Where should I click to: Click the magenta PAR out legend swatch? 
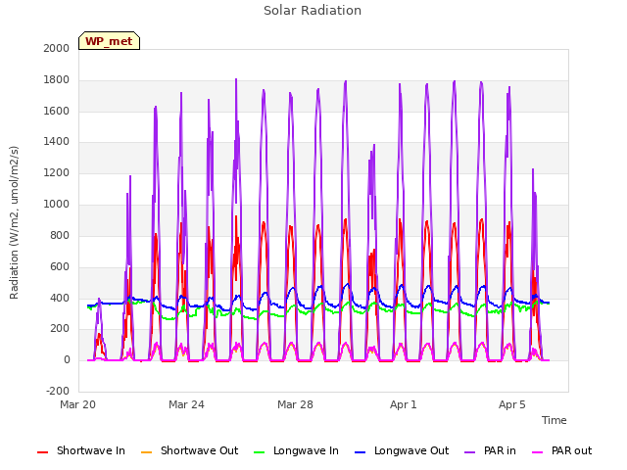click(538, 452)
